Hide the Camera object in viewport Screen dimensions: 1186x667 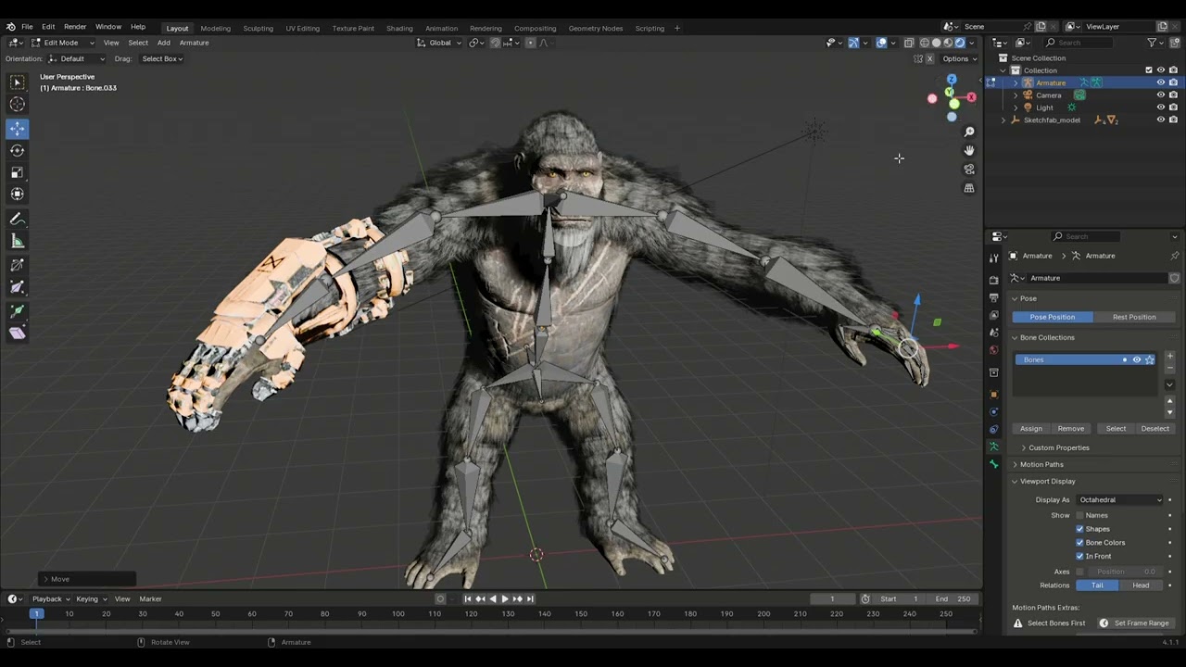click(1160, 94)
